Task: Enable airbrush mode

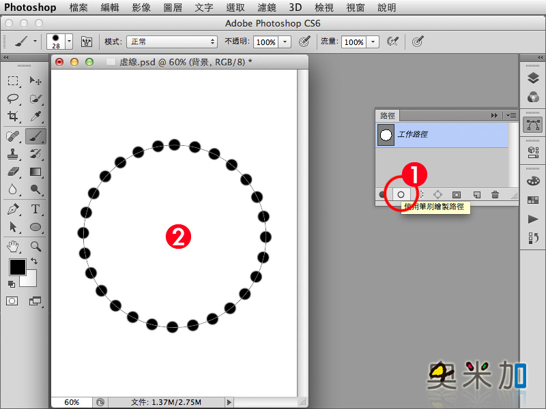Action: tap(392, 42)
